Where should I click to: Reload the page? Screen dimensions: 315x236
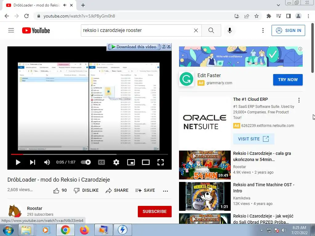pos(26,16)
